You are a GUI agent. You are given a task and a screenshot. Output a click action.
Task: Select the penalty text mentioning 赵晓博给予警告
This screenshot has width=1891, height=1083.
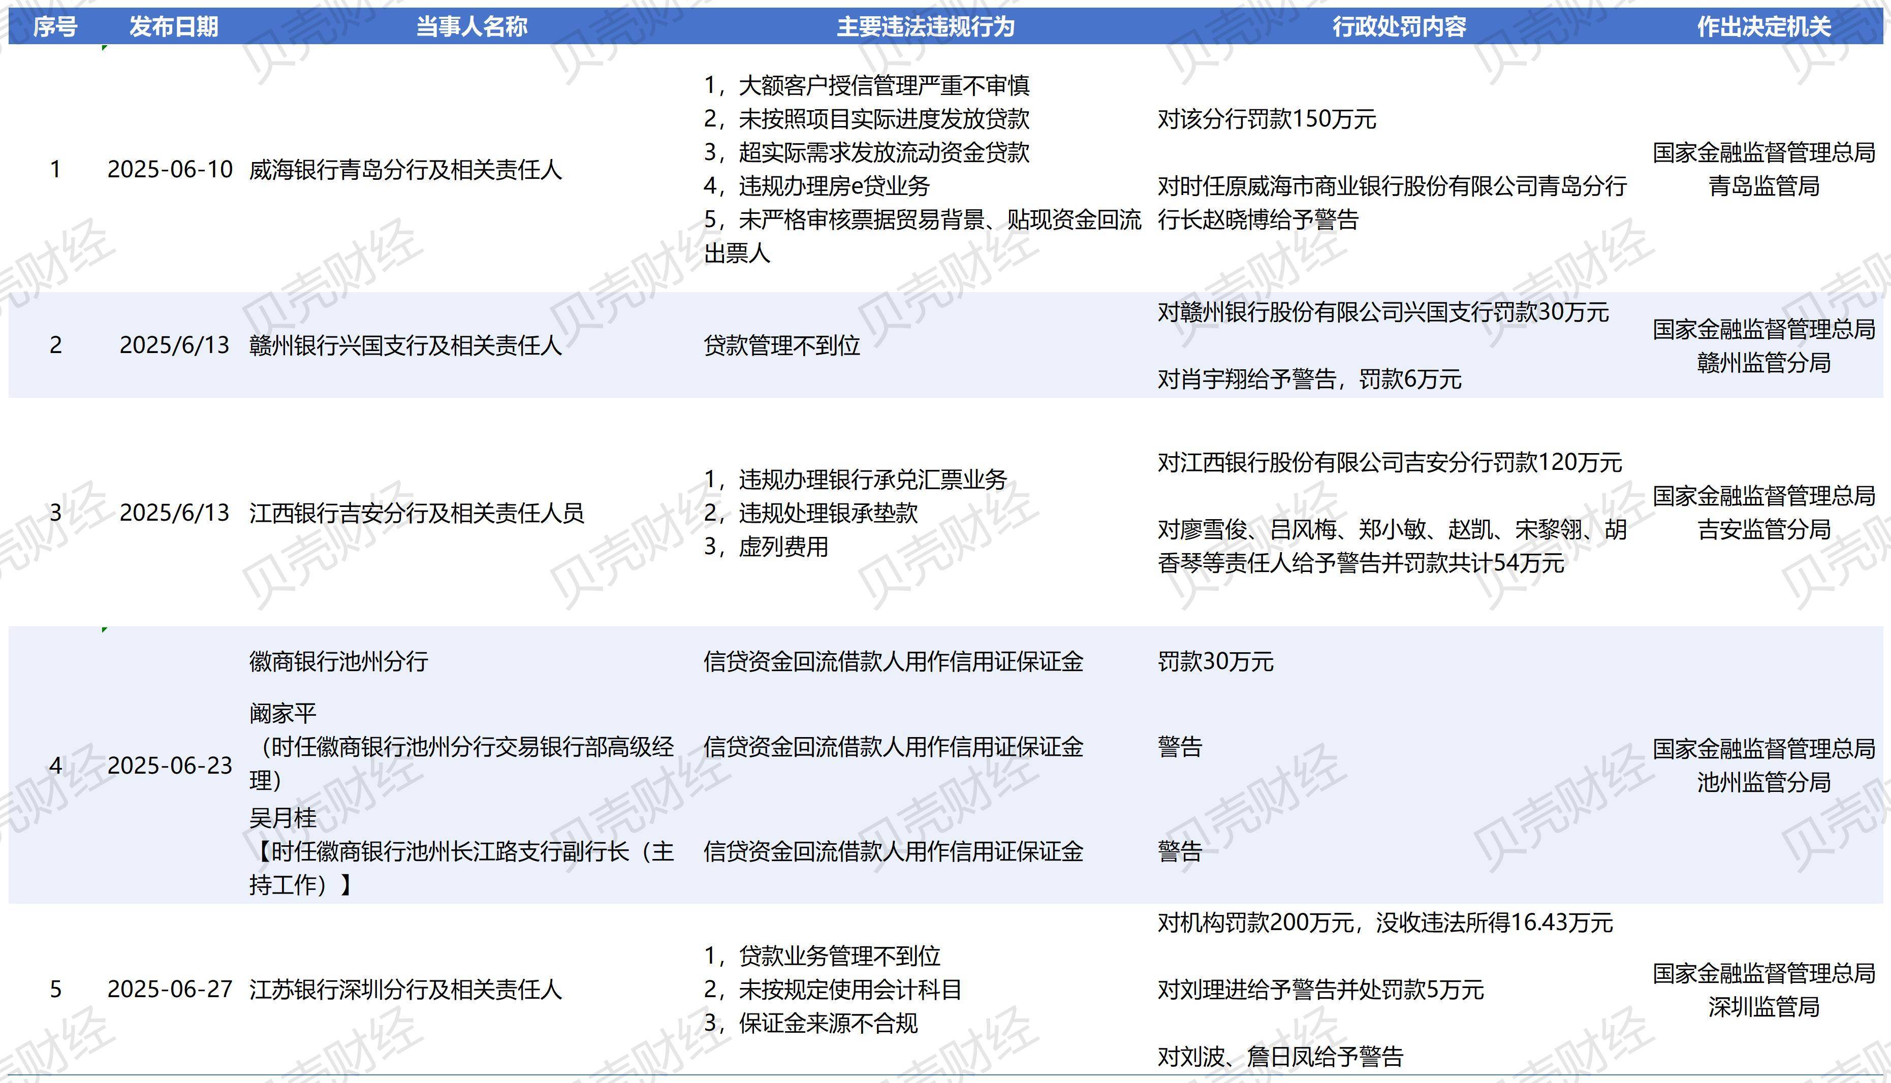pos(1392,202)
